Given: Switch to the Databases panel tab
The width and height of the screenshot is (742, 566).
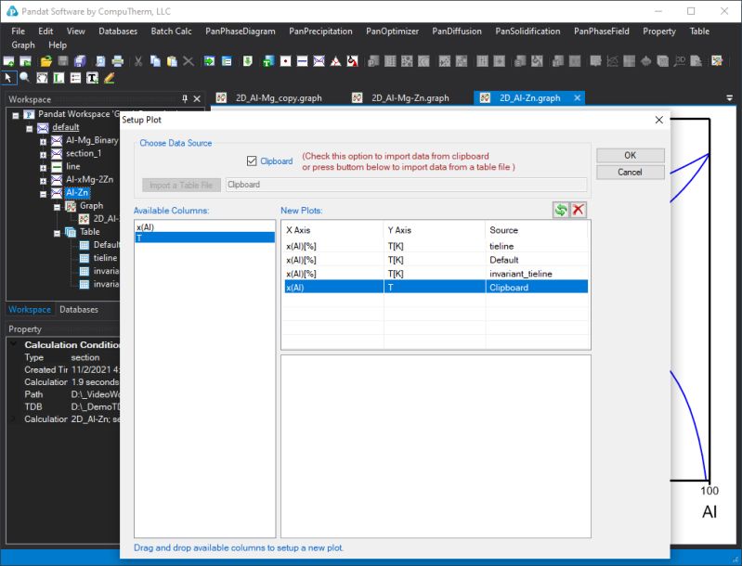Looking at the screenshot, I should (x=79, y=309).
